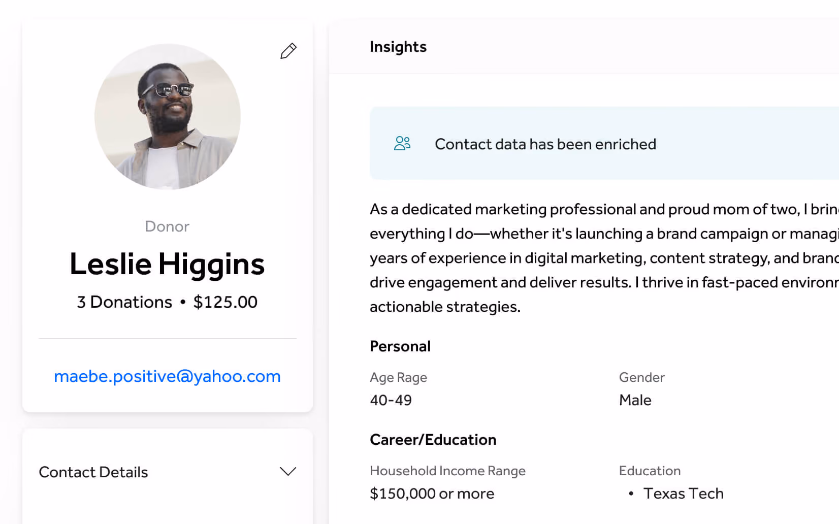
Task: Click the donor profile photo
Action: coord(168,117)
